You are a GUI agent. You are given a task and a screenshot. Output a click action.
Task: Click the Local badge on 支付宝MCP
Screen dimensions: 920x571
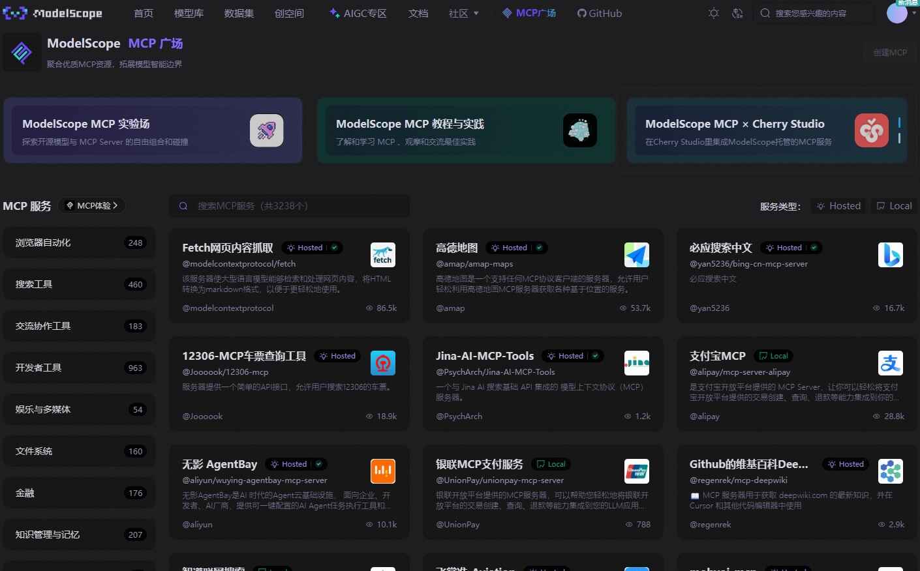774,356
